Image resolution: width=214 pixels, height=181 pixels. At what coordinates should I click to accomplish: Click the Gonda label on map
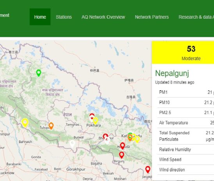(36, 157)
